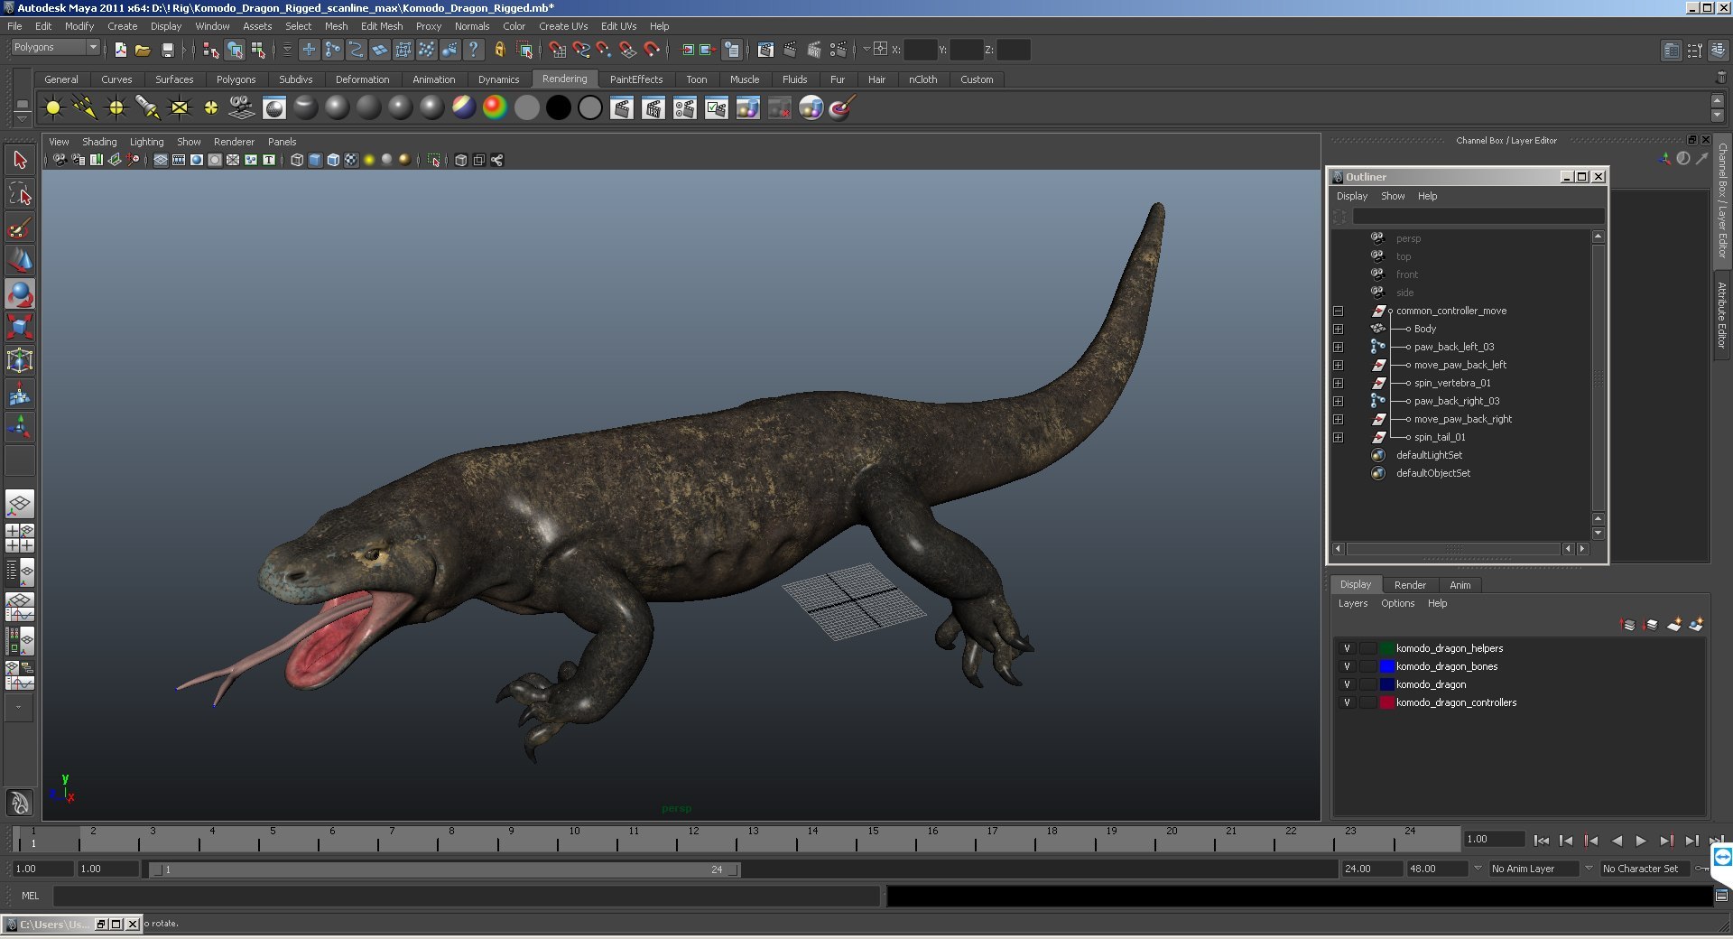
Task: Select the arrow Select tool
Action: pyautogui.click(x=20, y=161)
